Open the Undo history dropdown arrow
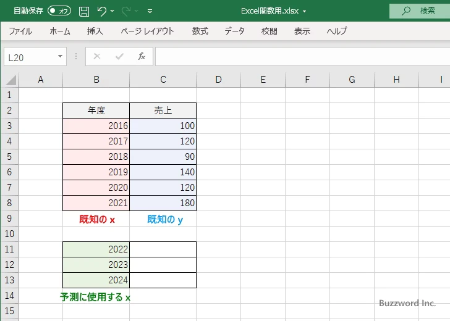 coord(112,11)
